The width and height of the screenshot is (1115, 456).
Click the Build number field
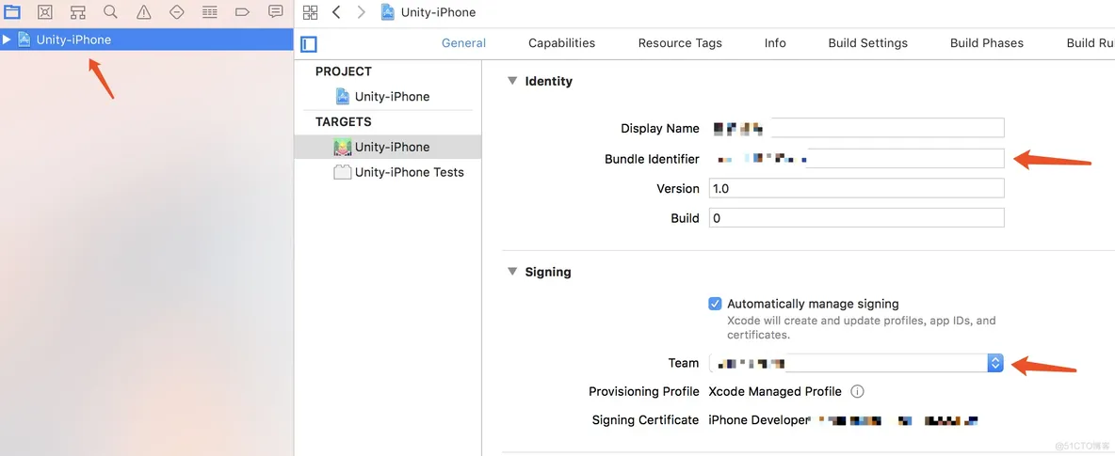(856, 217)
